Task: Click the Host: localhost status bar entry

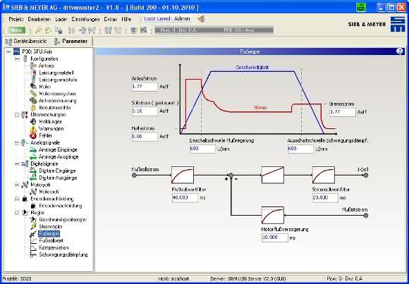Action: (x=173, y=279)
